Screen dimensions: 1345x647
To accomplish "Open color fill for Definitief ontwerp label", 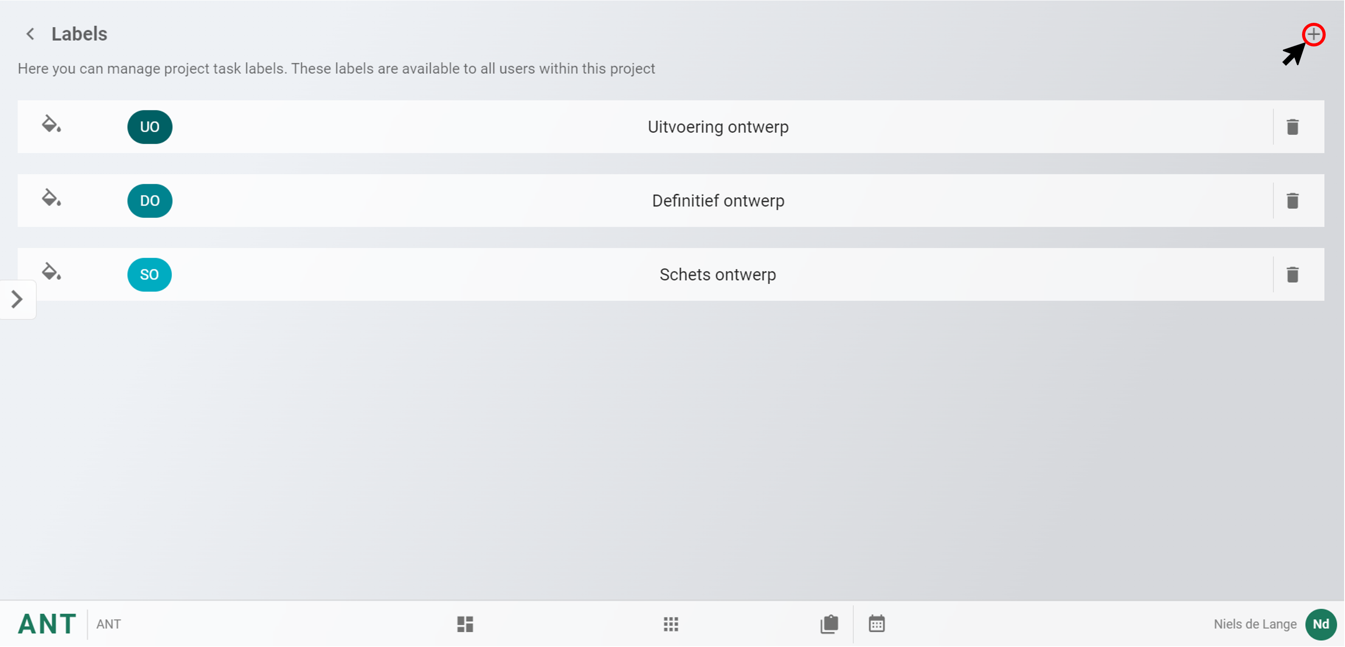I will tap(51, 198).
